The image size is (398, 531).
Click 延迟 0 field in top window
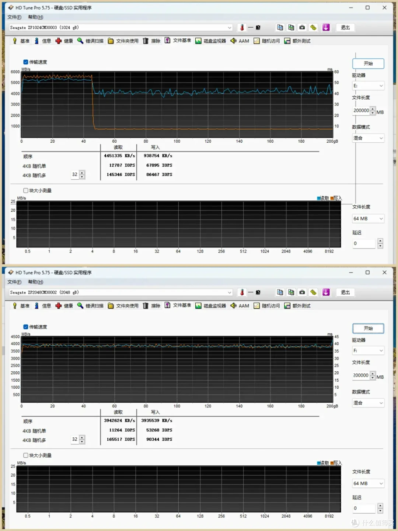pos(364,243)
